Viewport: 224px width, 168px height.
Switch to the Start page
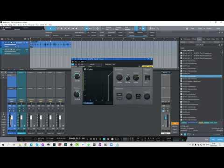coord(193,28)
